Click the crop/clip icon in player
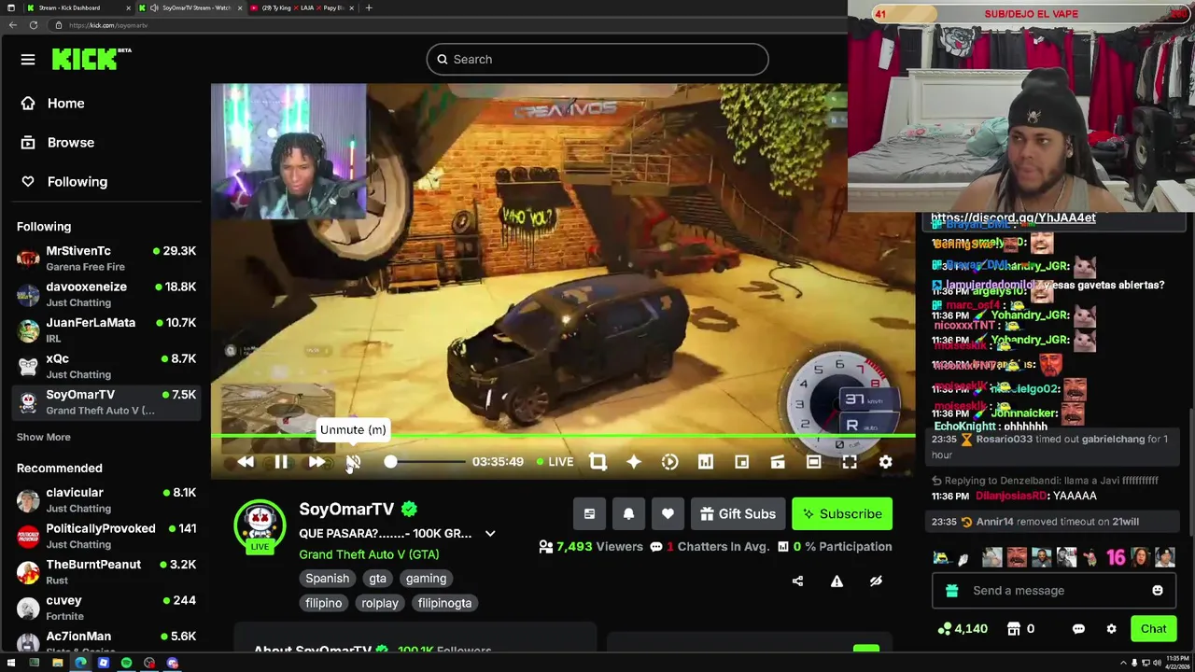 [597, 462]
